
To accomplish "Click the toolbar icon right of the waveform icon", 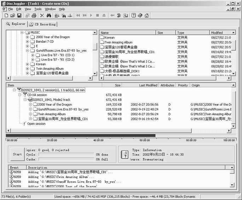I will (x=119, y=16).
